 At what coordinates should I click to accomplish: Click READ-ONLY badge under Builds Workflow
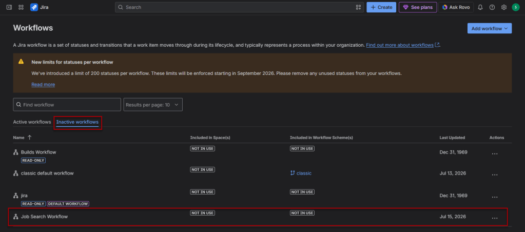[33, 160]
